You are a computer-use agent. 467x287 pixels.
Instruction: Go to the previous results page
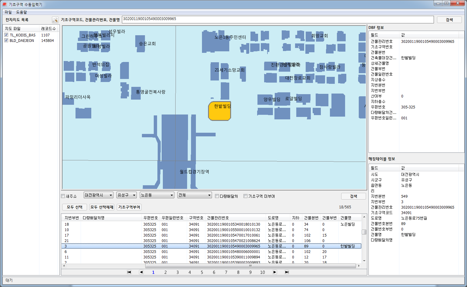point(141,272)
